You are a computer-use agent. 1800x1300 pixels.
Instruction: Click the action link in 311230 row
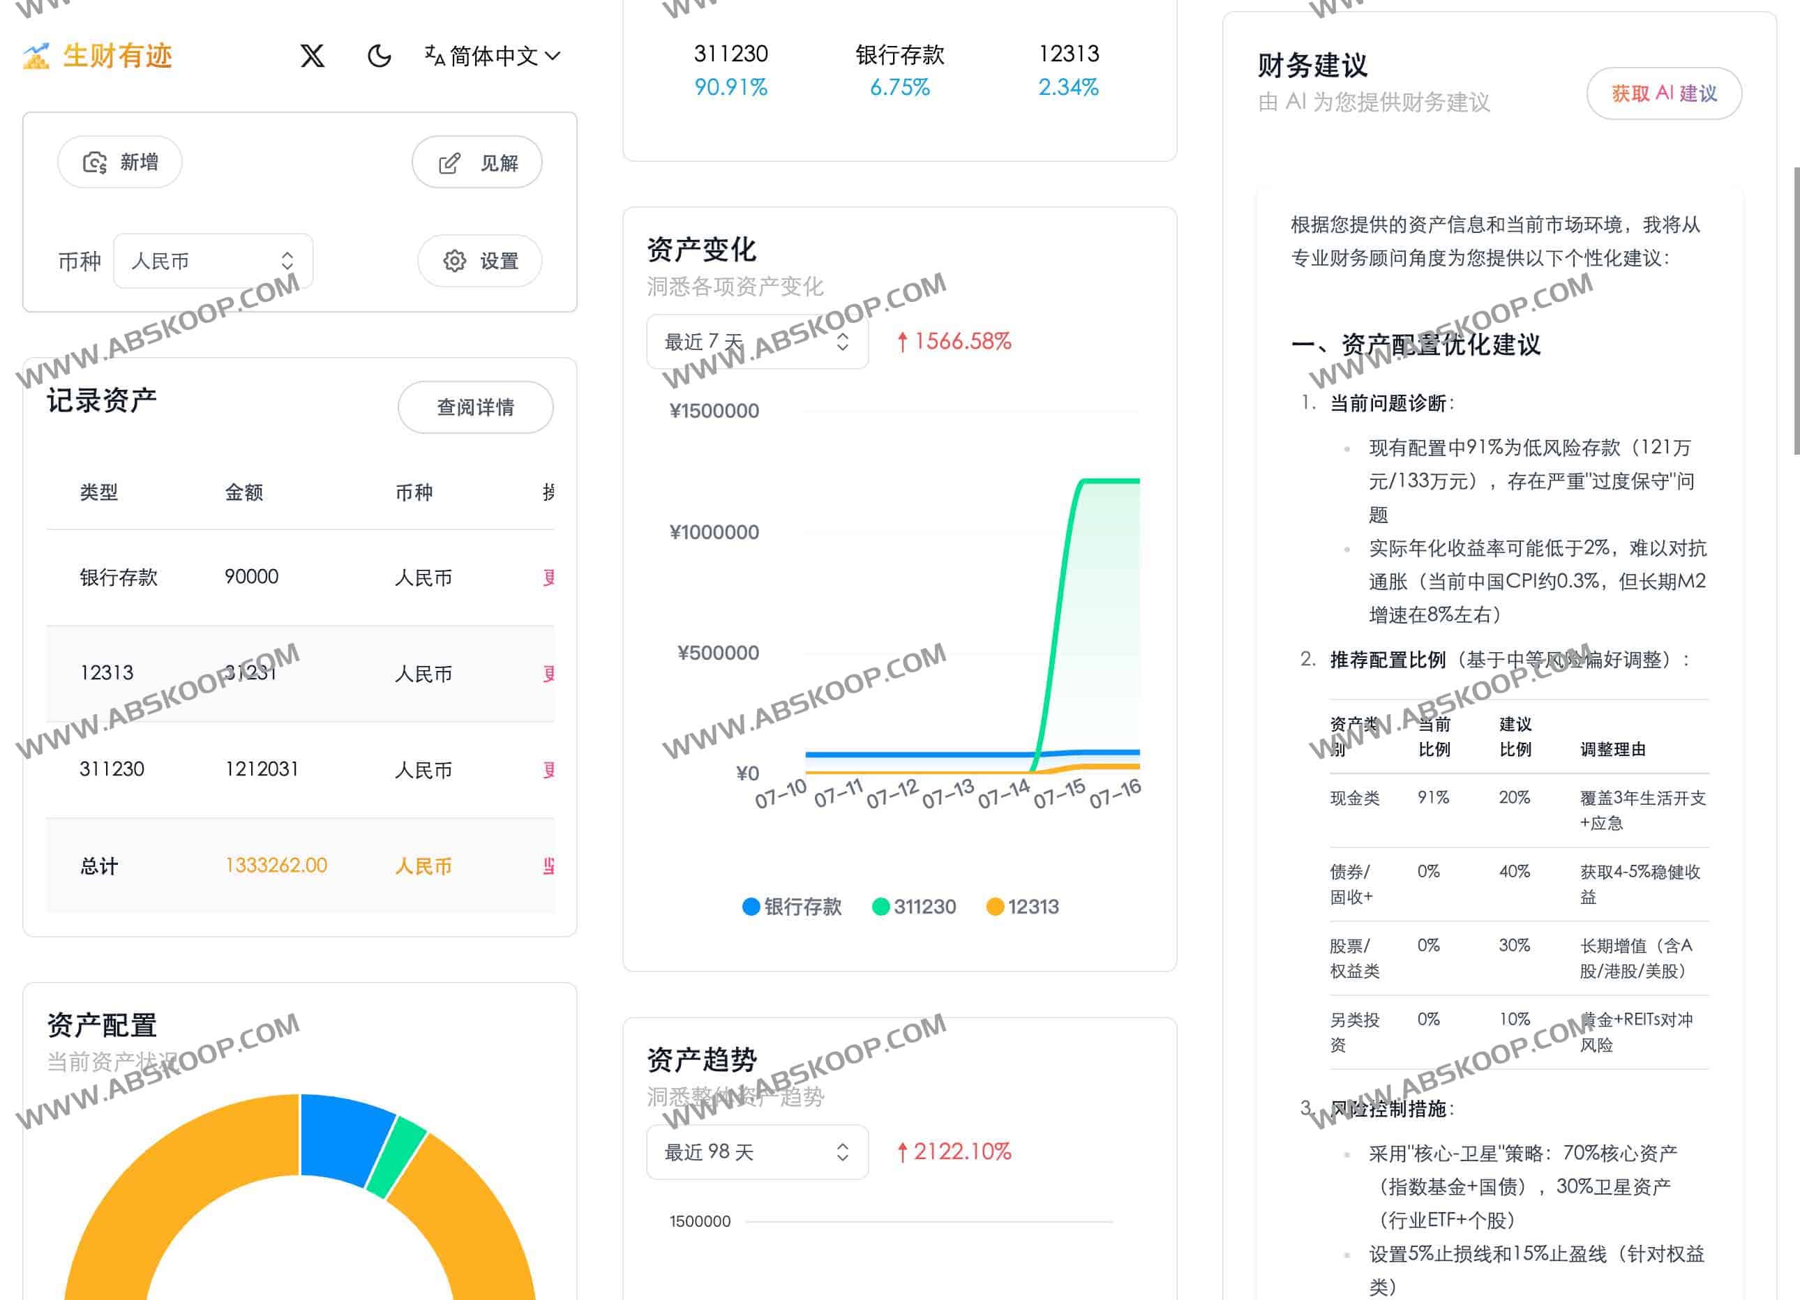point(548,769)
